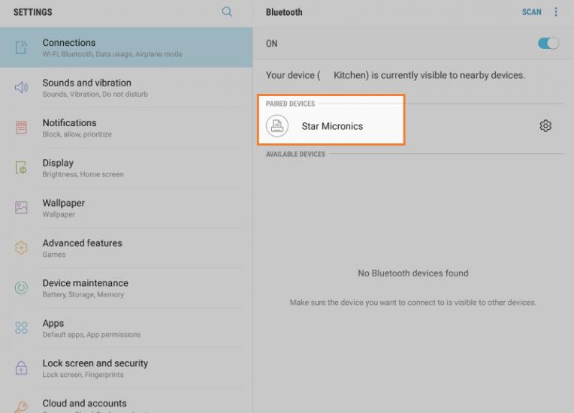Open Device maintenance category
The image size is (574, 413).
[126, 288]
